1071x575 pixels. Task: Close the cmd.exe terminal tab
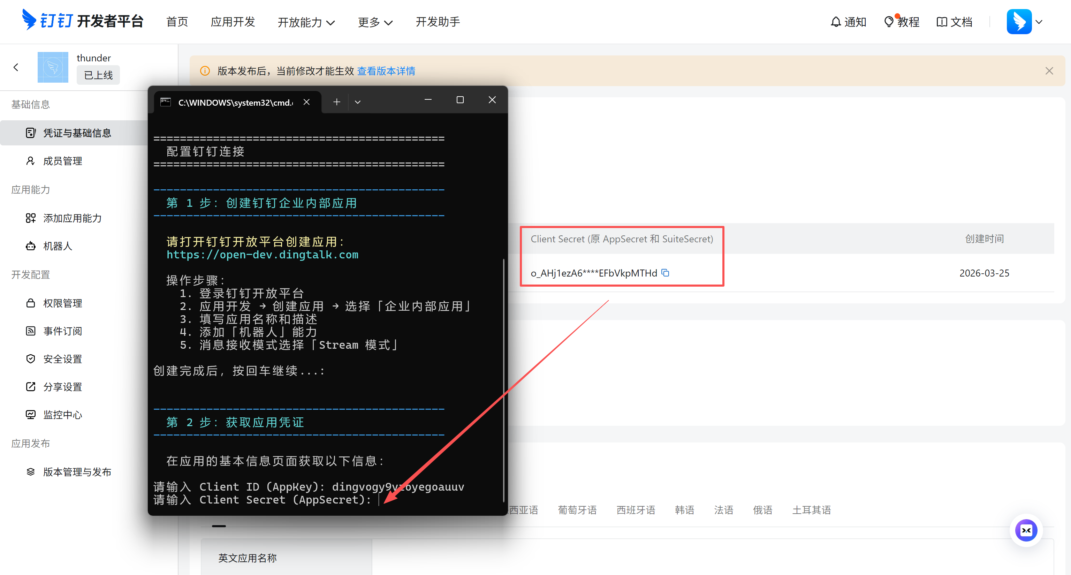tap(306, 102)
